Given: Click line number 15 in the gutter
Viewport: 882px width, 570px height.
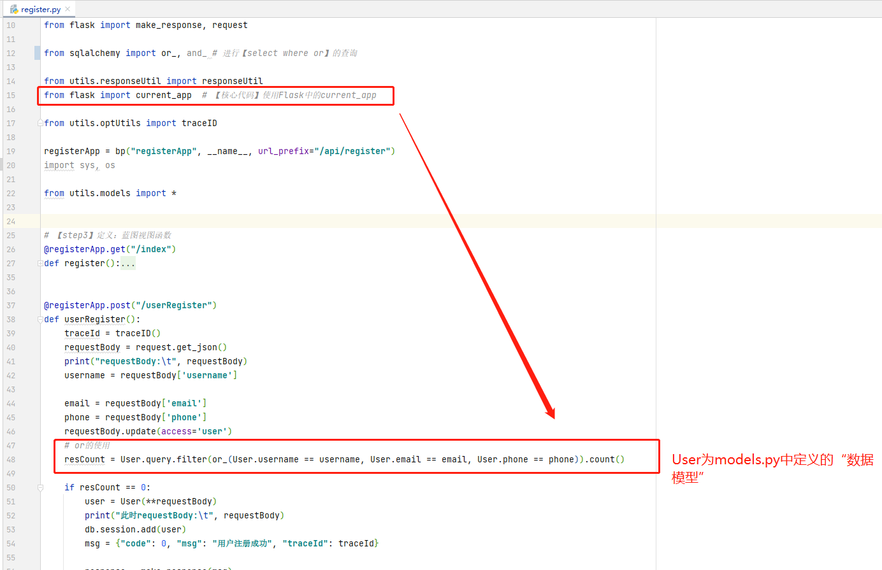Looking at the screenshot, I should [11, 95].
